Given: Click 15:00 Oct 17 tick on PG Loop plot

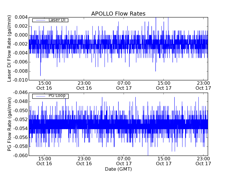Looking at the screenshot, I should [x=164, y=161].
